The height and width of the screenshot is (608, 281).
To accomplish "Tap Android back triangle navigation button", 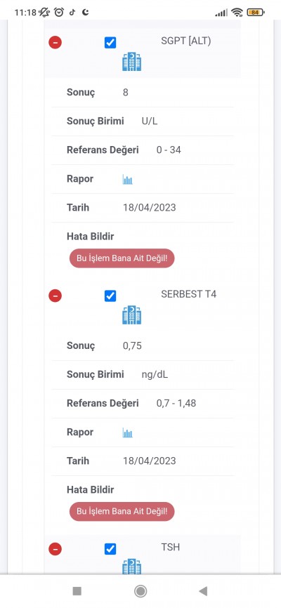I will 202,591.
